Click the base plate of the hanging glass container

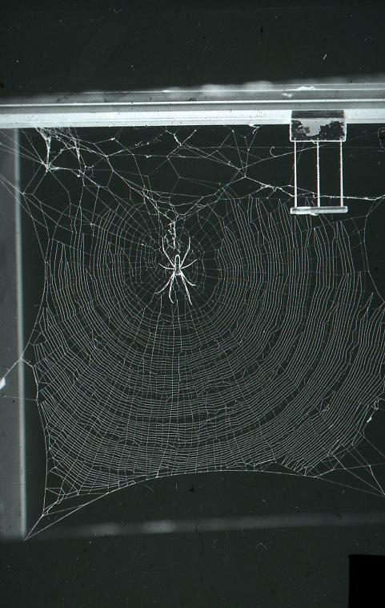click(319, 210)
